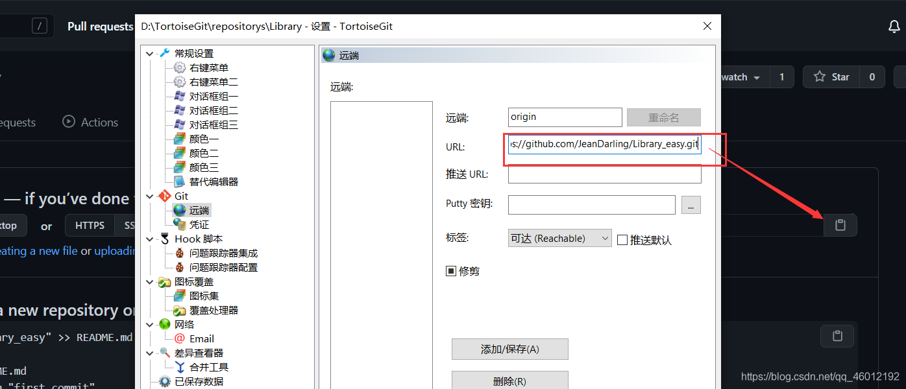906x389 pixels.
Task: Click the 推送 URL input field
Action: pyautogui.click(x=604, y=174)
